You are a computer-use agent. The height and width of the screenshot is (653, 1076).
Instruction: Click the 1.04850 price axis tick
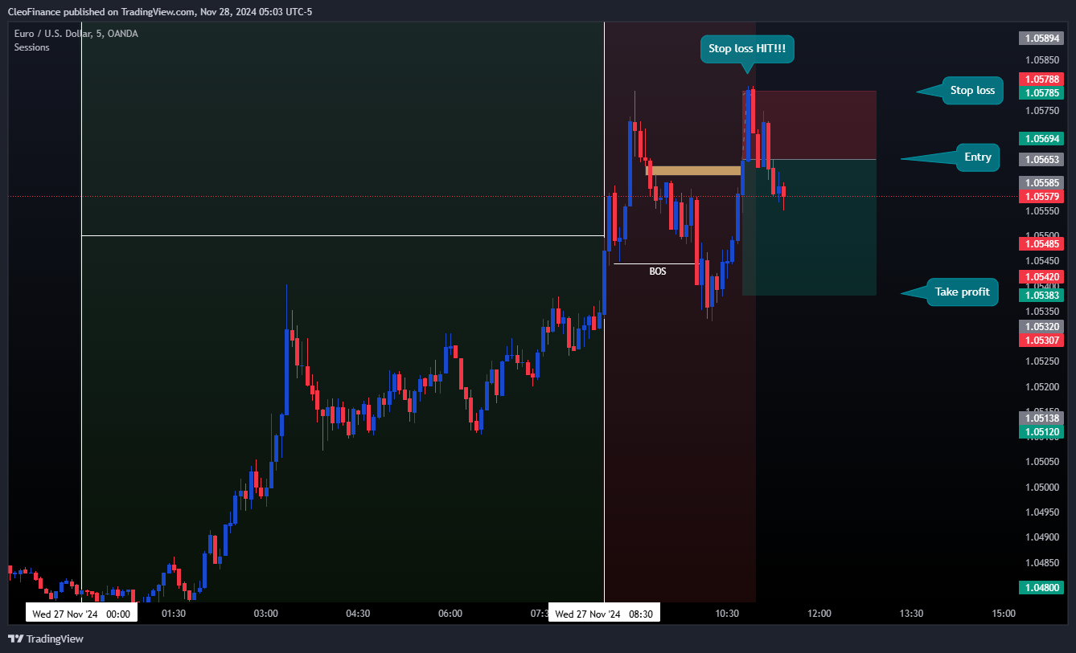click(1041, 562)
